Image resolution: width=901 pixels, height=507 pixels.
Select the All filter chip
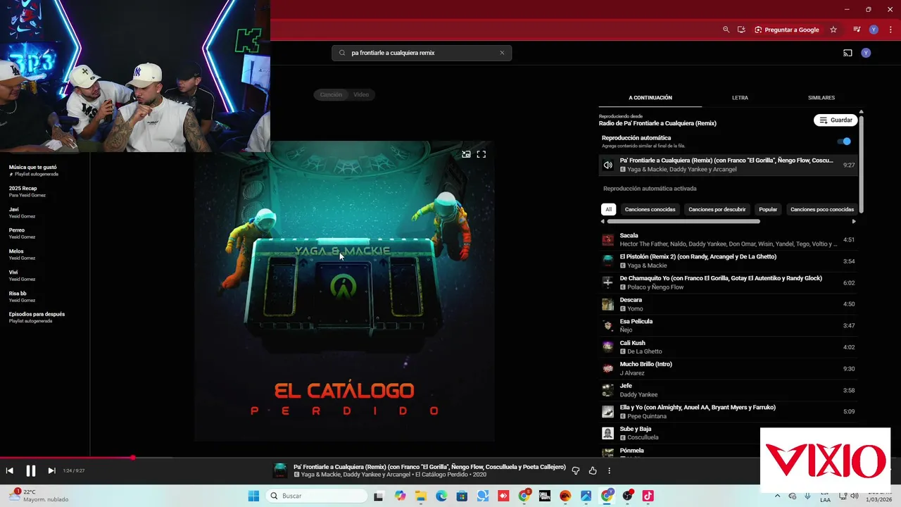[x=609, y=209]
